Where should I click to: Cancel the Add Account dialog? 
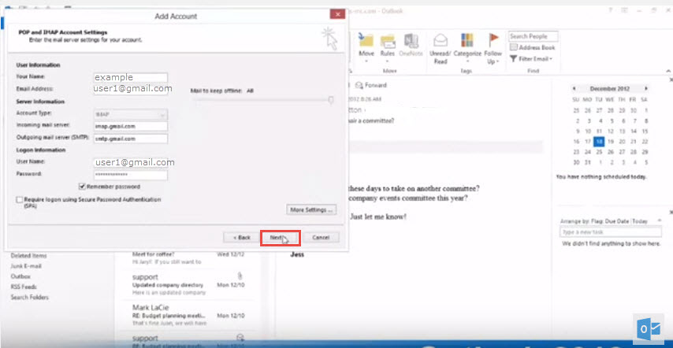(321, 238)
